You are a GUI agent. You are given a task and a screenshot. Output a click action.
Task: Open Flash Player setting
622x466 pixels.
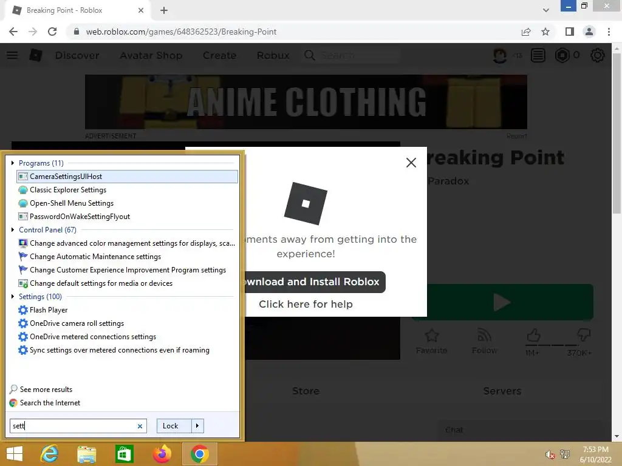(49, 310)
